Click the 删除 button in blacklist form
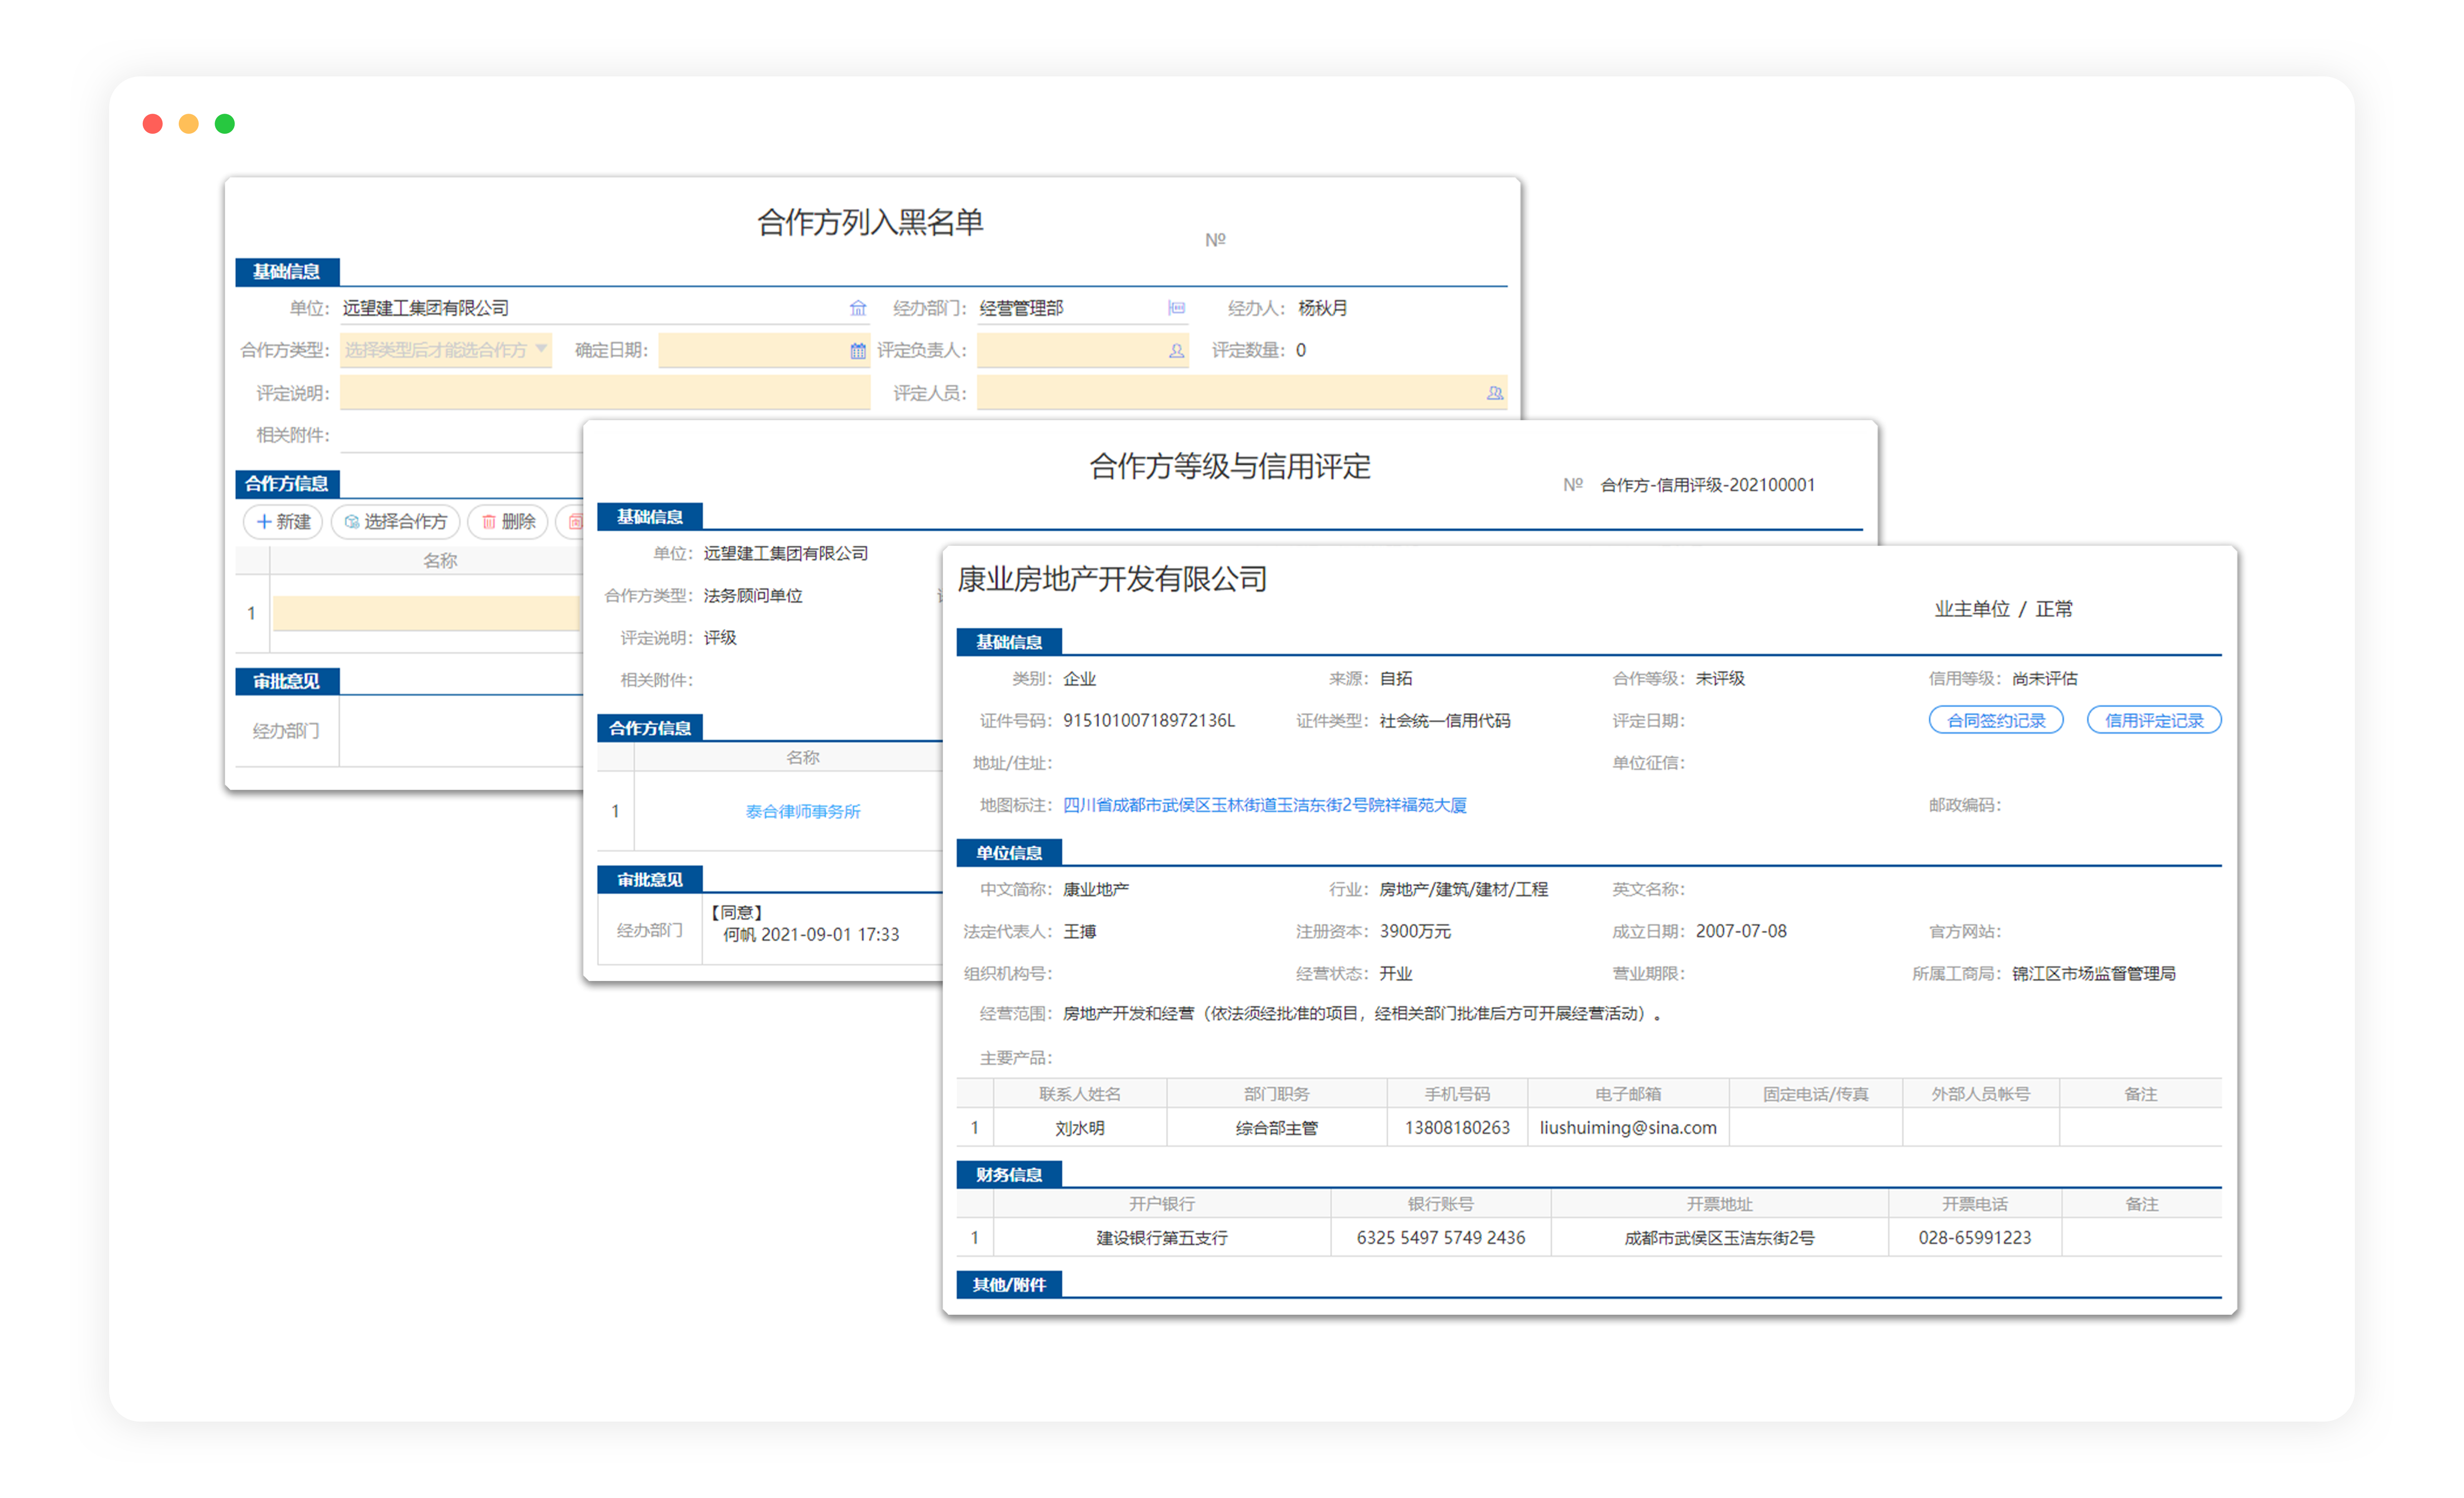Viewport: 2464px width, 1498px height. pos(508,521)
